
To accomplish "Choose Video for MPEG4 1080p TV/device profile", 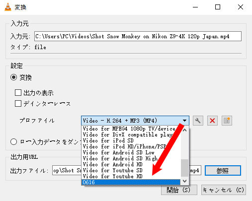I will (131, 129).
